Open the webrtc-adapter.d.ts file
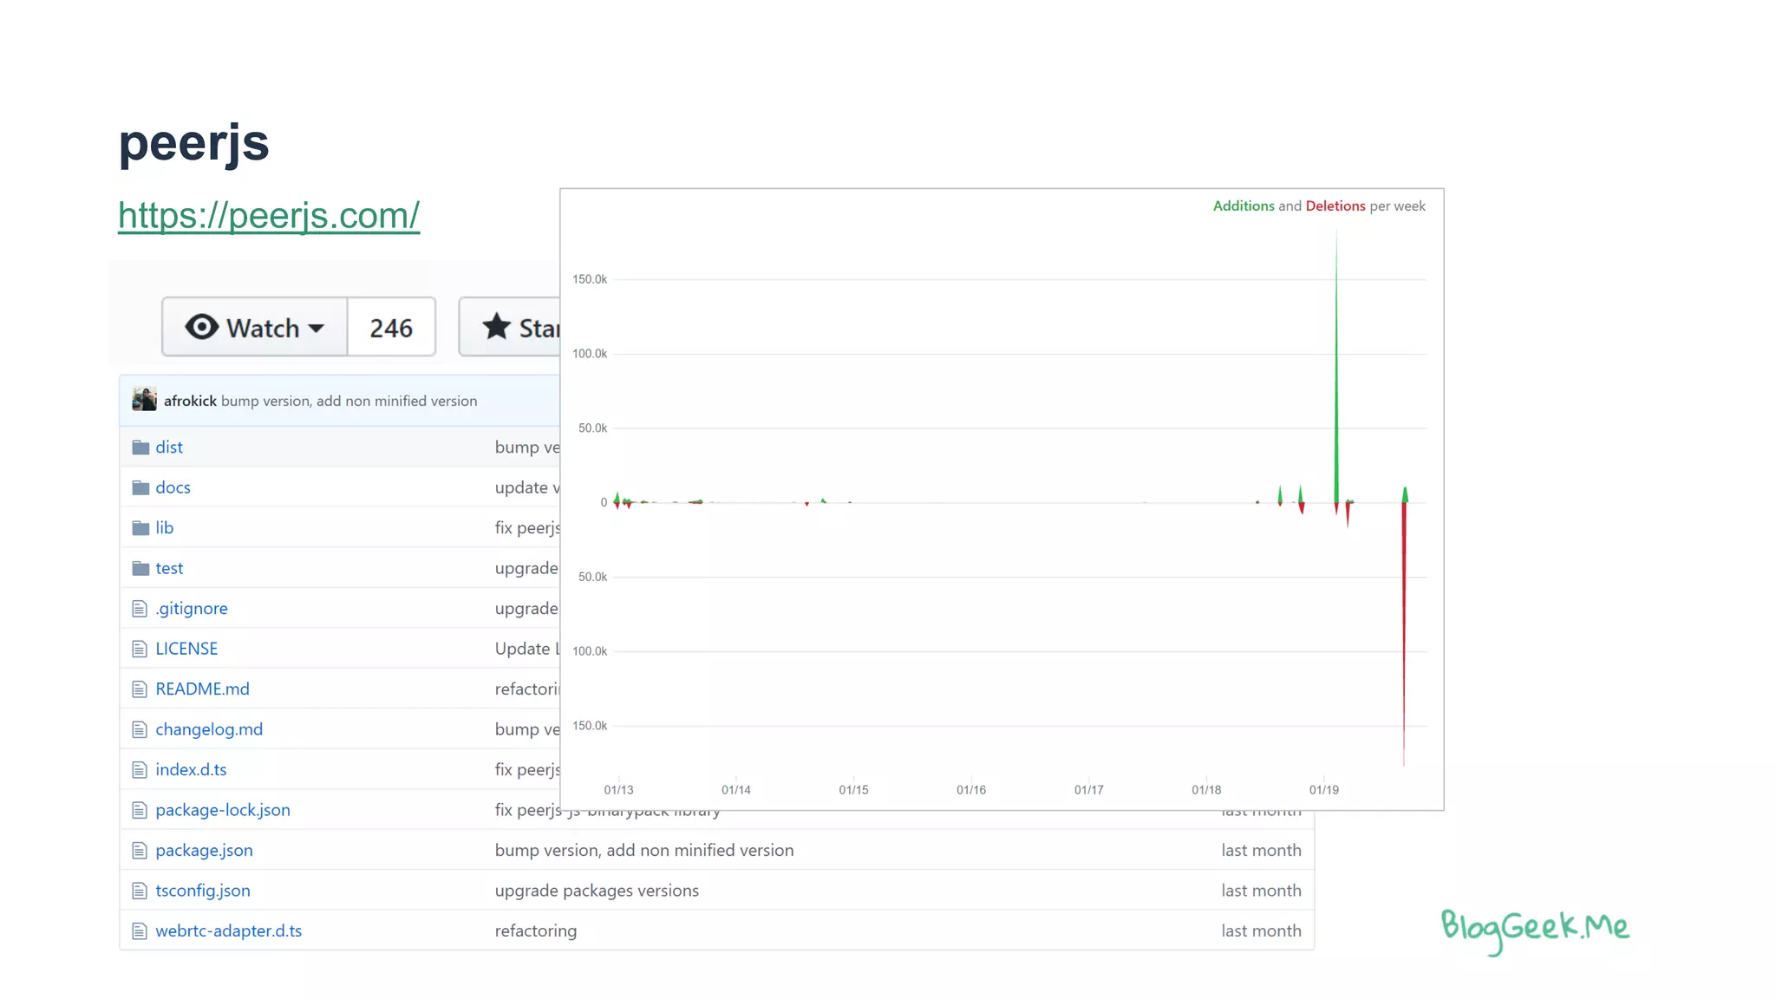This screenshot has height=999, width=1776. (x=229, y=930)
